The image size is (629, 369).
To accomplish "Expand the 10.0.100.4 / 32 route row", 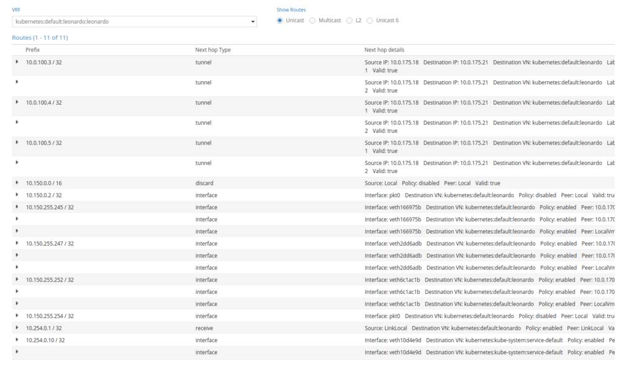I will coord(17,102).
